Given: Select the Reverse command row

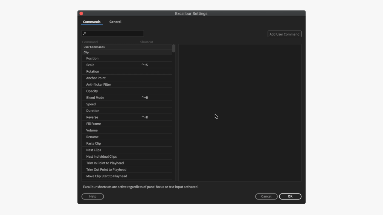Looking at the screenshot, I should 127,117.
